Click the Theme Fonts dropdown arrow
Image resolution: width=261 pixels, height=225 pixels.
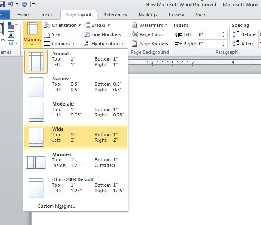click(x=16, y=34)
